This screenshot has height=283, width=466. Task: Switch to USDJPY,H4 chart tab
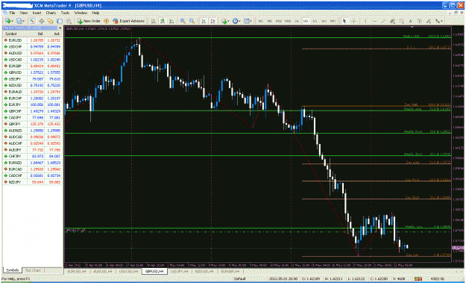179,271
